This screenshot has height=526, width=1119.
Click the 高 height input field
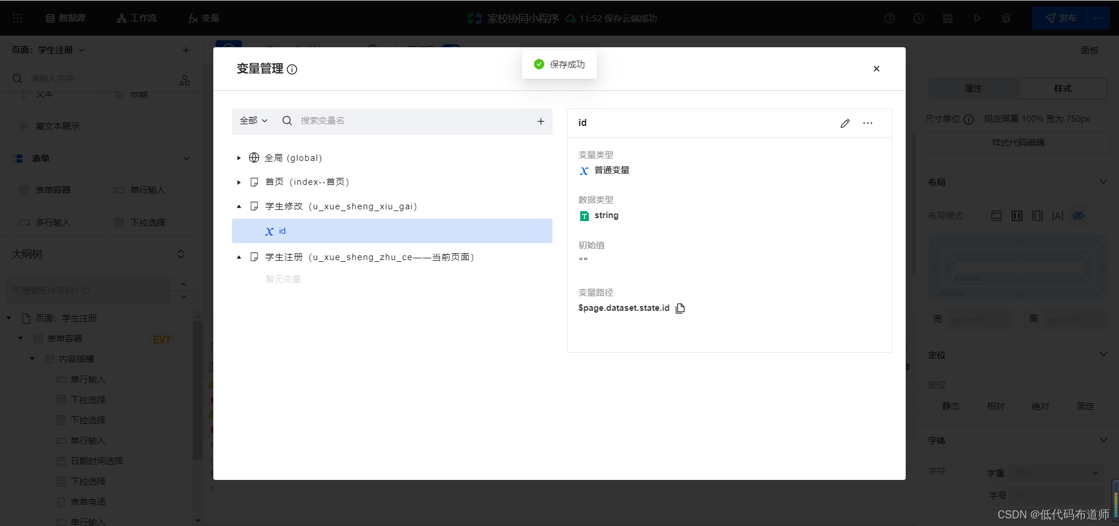click(x=1076, y=320)
